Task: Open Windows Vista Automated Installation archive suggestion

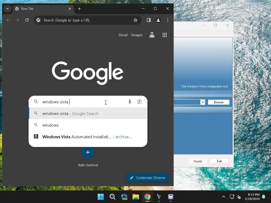Action: pos(88,137)
